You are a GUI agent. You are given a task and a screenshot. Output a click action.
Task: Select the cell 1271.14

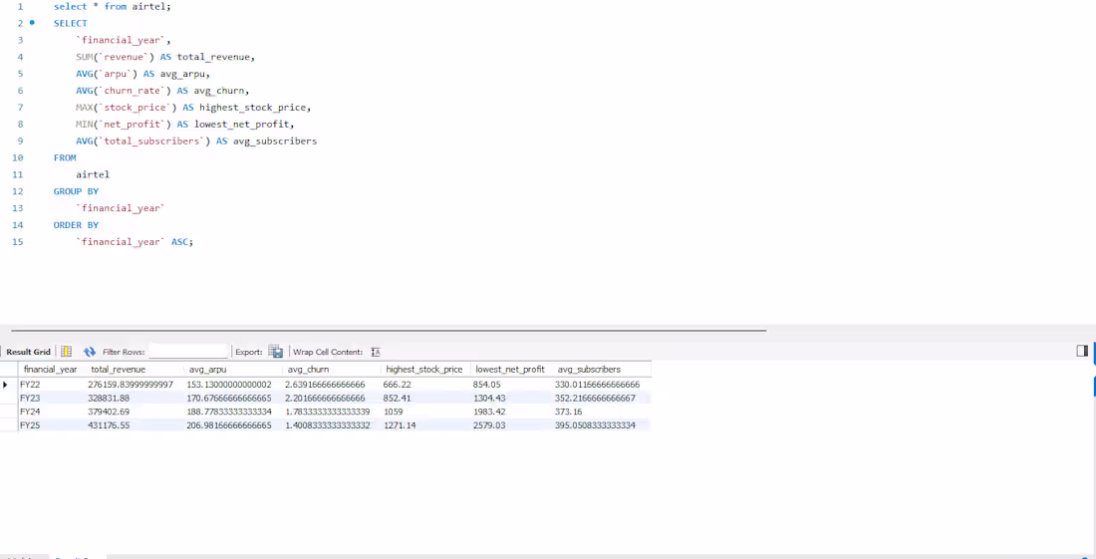pyautogui.click(x=426, y=424)
